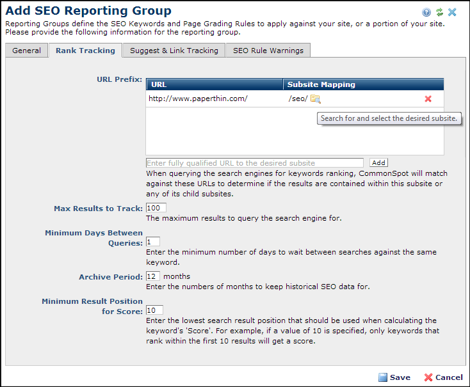Select the Rank Tracking tab
This screenshot has width=470, height=387.
point(85,51)
